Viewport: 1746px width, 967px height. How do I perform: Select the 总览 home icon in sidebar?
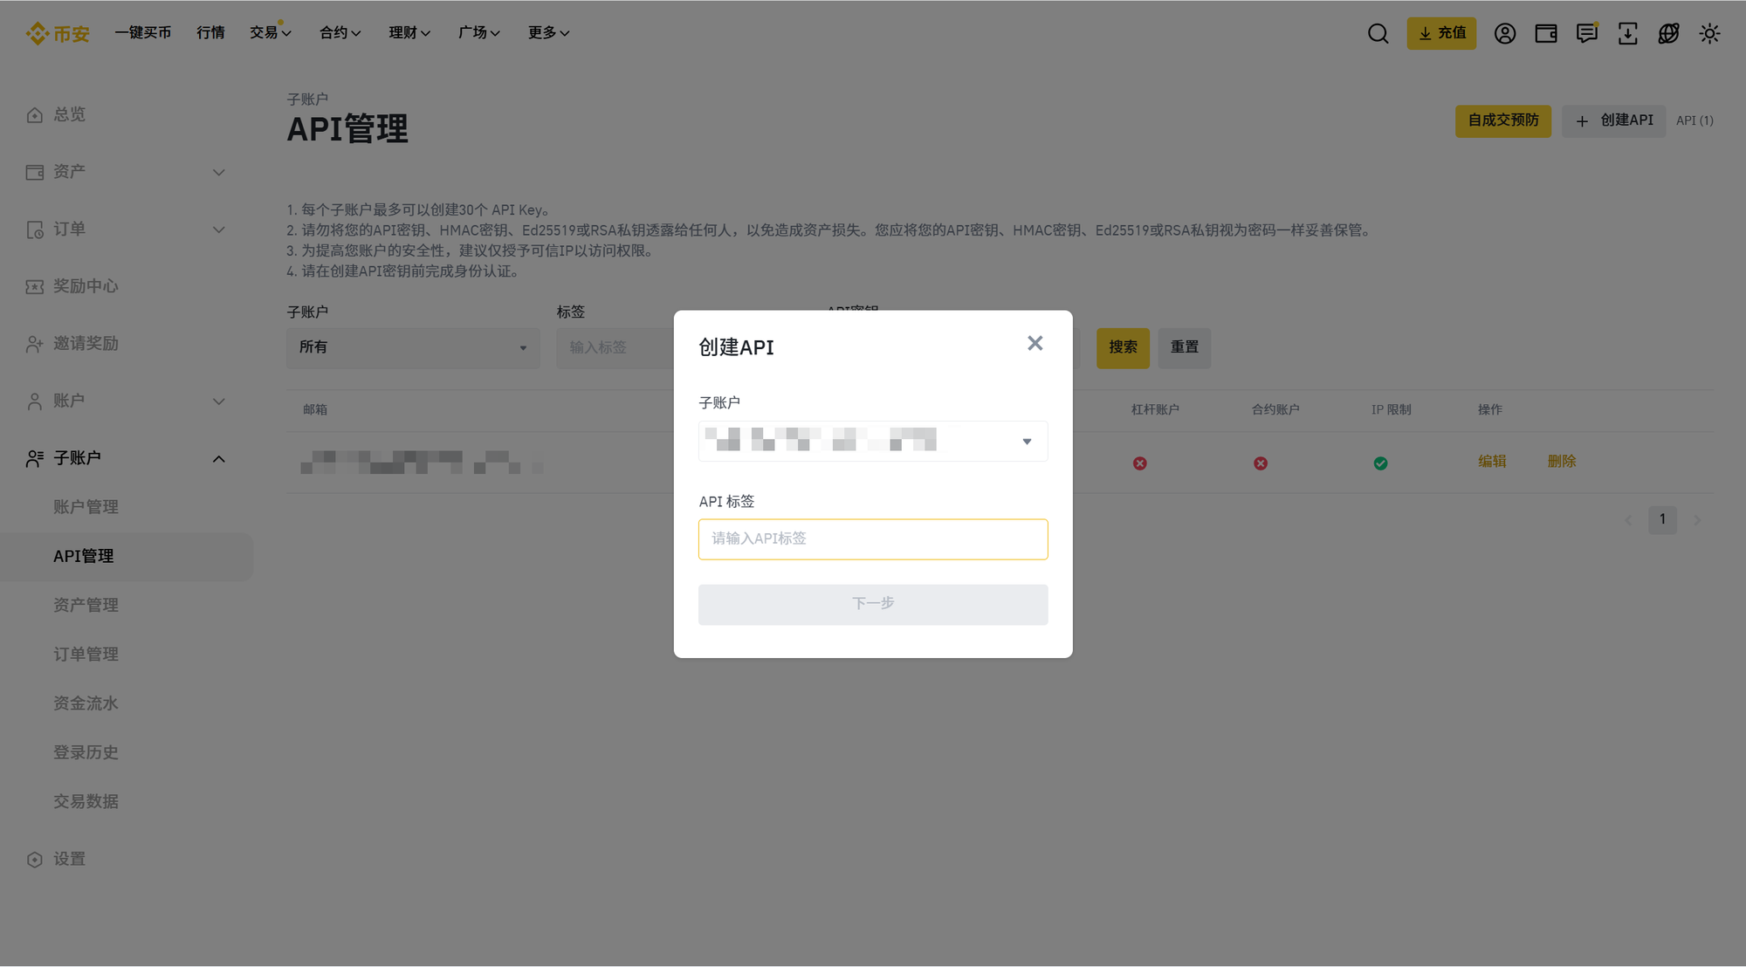[x=34, y=113]
